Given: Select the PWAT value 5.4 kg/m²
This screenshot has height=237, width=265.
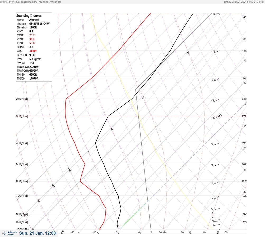Looking at the screenshot, I should click(x=35, y=59).
